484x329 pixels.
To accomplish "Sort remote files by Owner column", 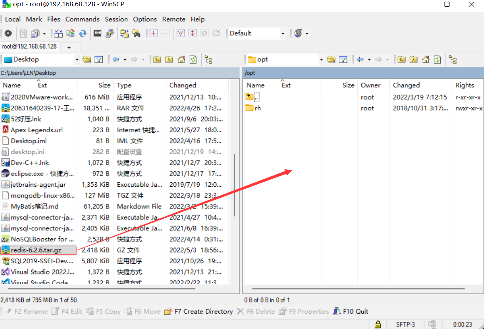I will pos(373,85).
